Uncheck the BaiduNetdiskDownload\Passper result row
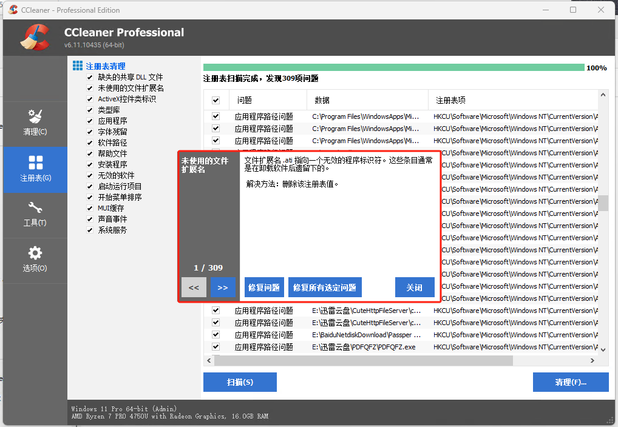This screenshot has height=427, width=618. (216, 335)
